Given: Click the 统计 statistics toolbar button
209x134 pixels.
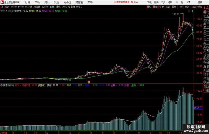Looking at the screenshot, I should [168, 7].
